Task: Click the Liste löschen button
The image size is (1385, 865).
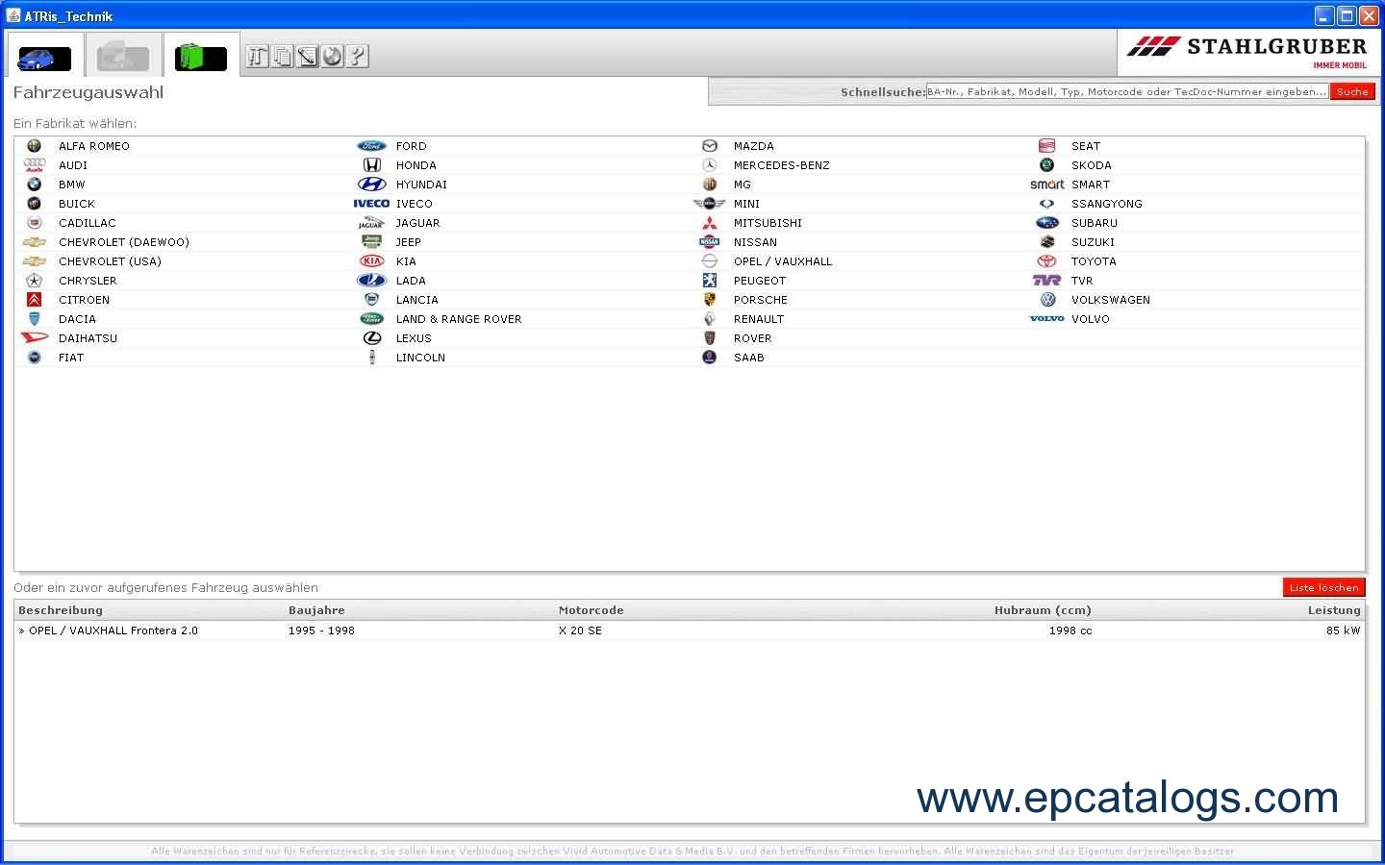Action: tap(1324, 587)
